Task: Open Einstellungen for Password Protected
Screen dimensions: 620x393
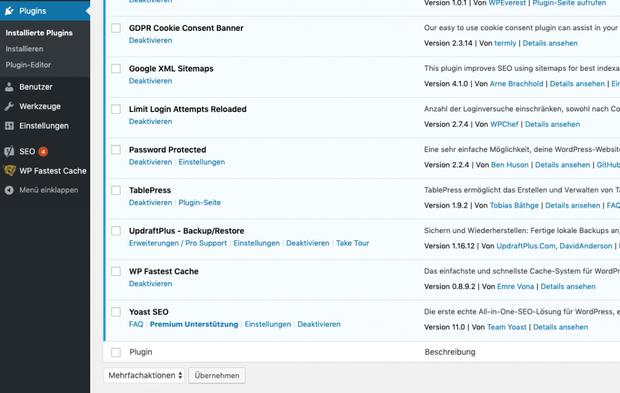Action: [202, 162]
